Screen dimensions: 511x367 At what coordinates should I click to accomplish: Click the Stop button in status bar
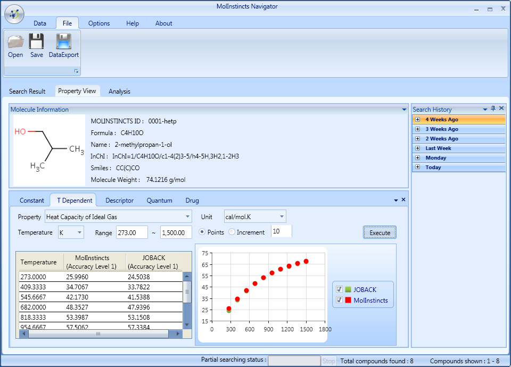(328, 361)
